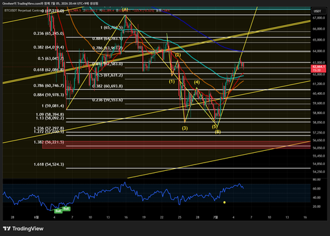Click the 7월 date label on time axis
This screenshot has height=236, width=330.
215,217
